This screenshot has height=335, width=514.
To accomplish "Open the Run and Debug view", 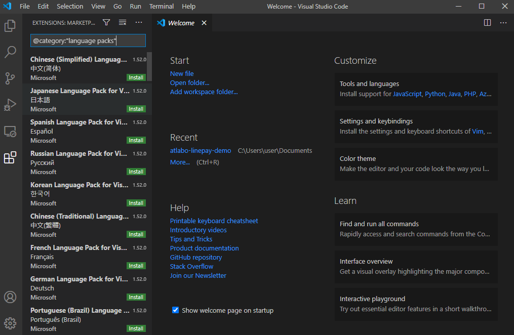I will click(x=10, y=105).
